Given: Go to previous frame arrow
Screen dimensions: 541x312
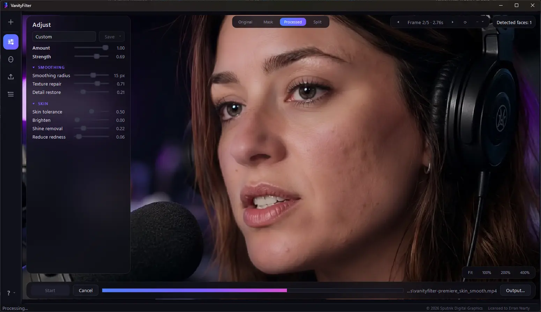Looking at the screenshot, I should click(398, 22).
